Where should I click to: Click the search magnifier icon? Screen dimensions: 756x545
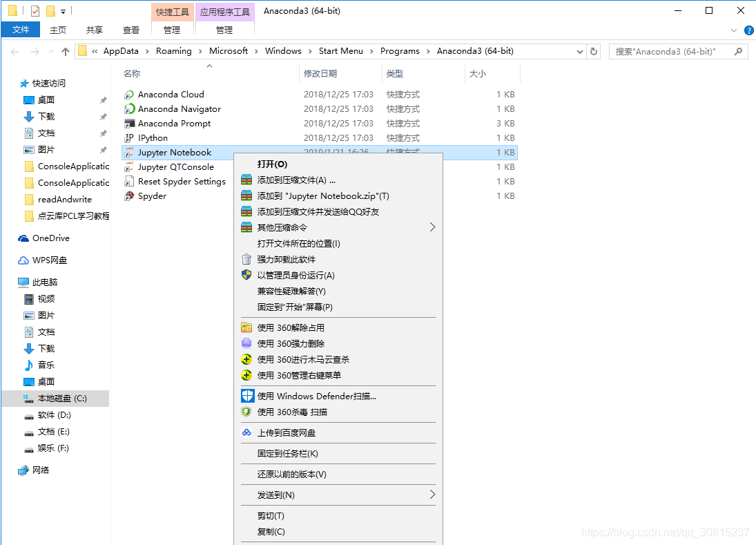[738, 51]
